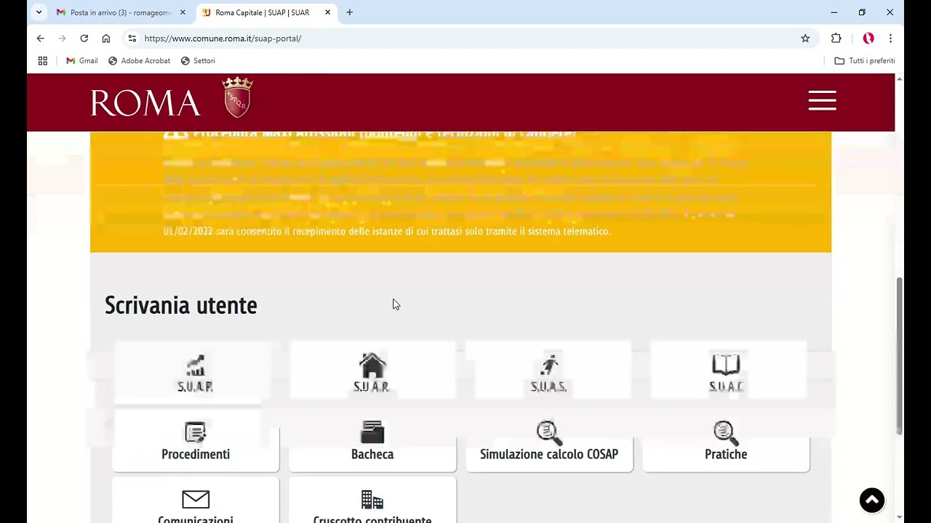Click the ROMA wordmark logo

[x=145, y=103]
